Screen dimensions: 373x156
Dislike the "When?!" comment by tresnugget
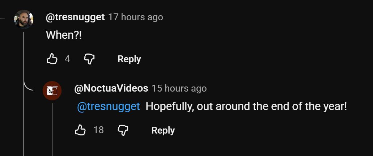coord(89,59)
